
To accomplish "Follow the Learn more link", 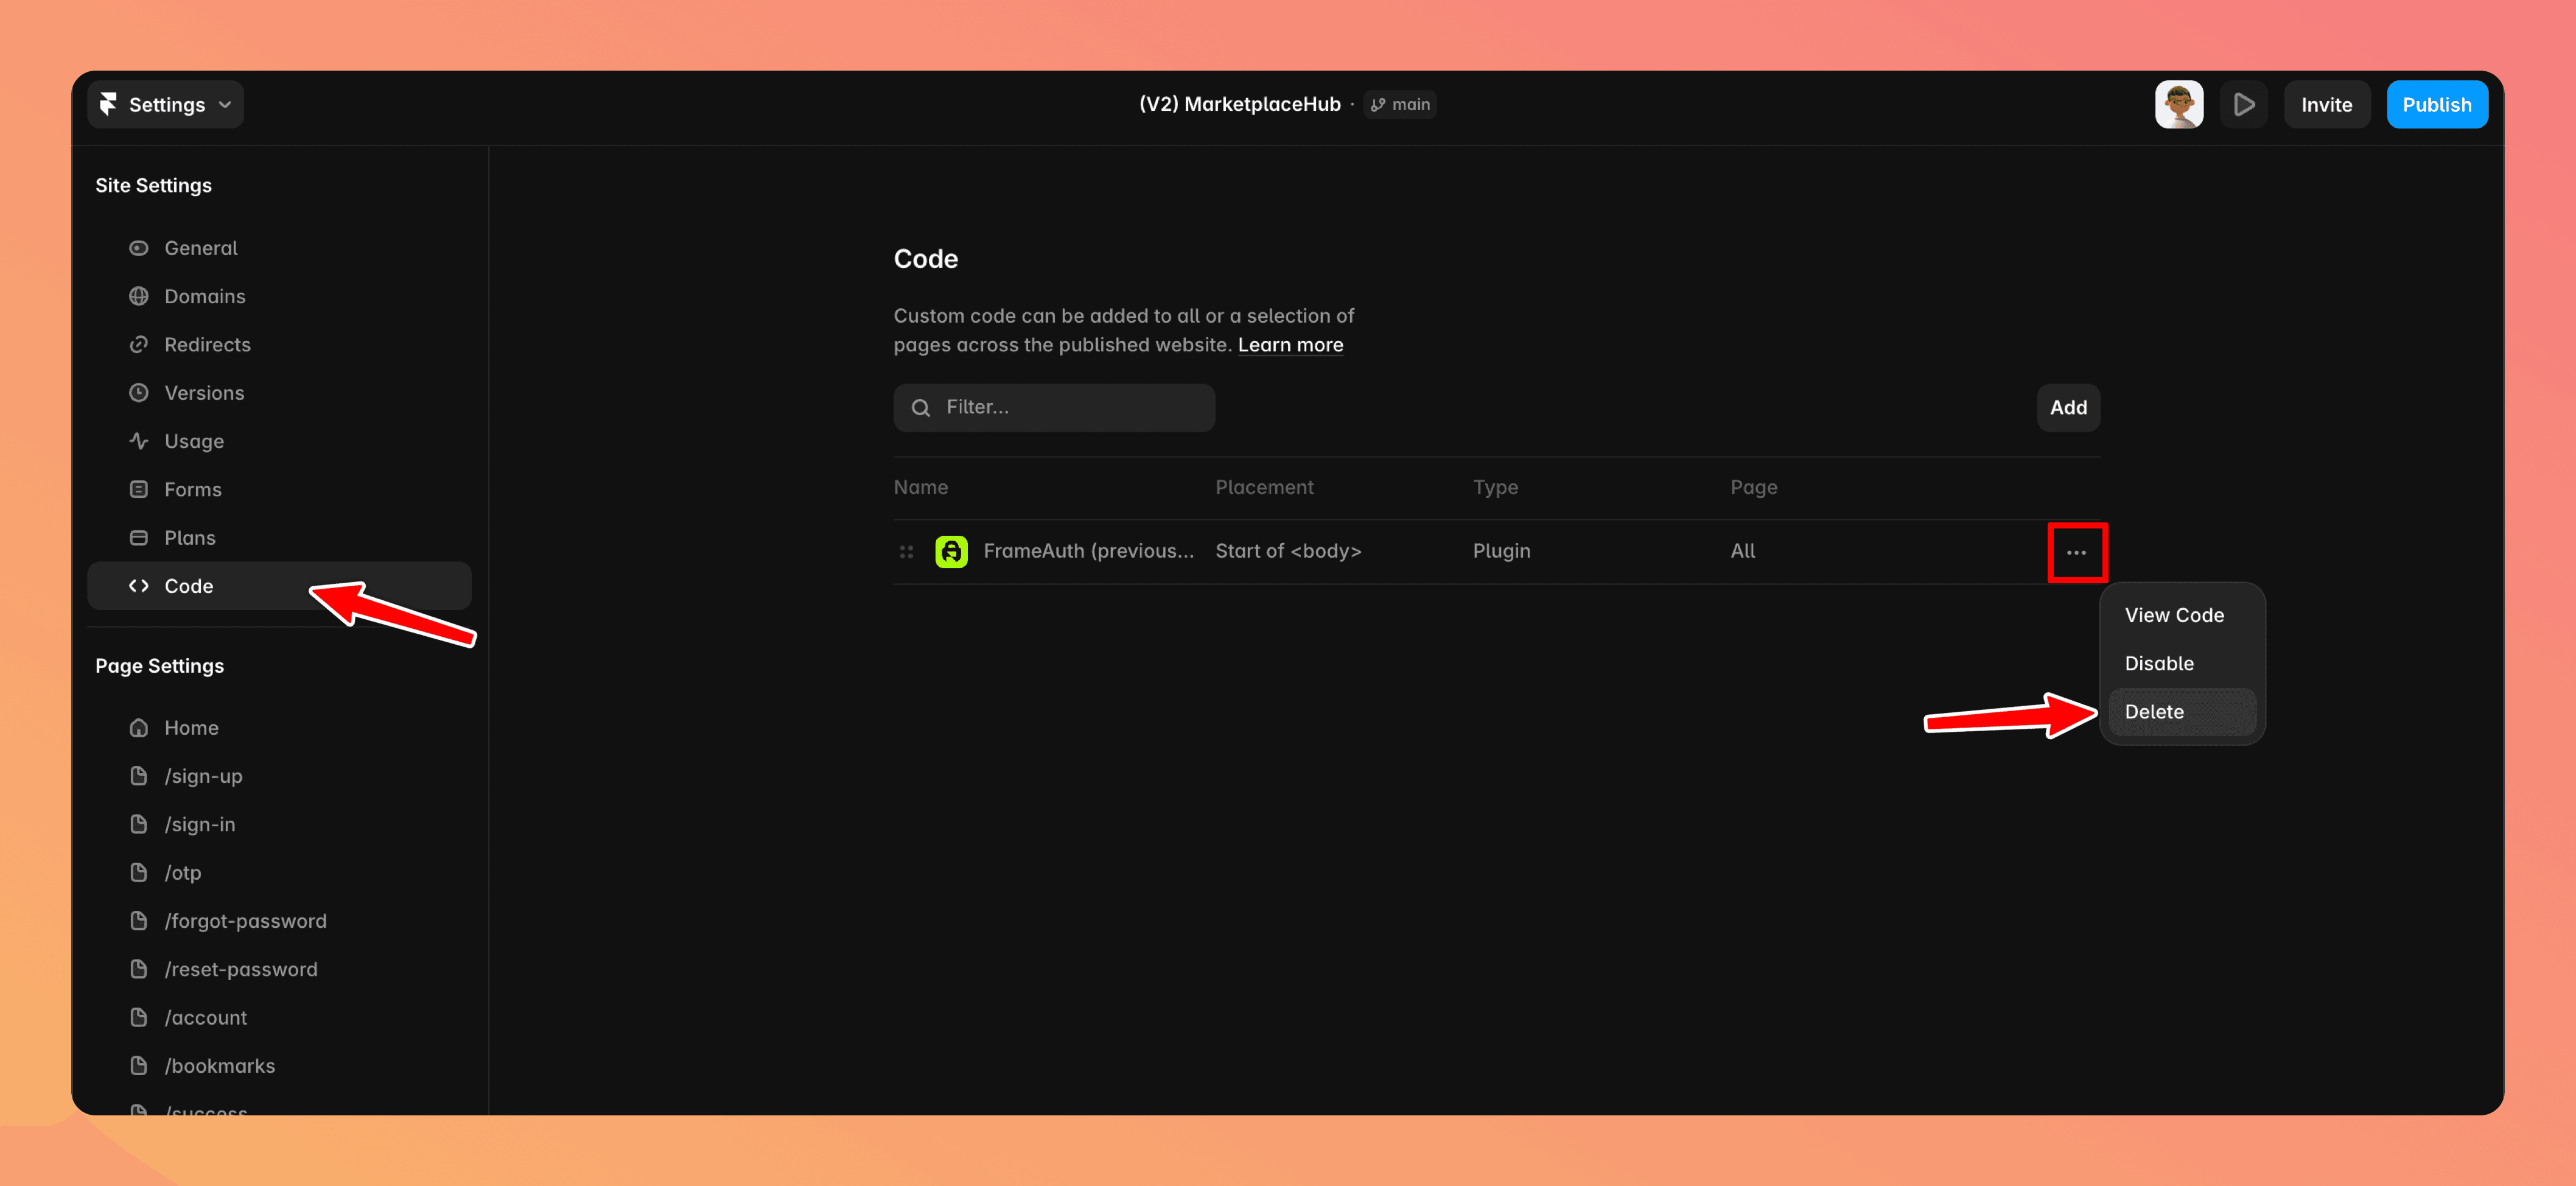I will click(1290, 345).
